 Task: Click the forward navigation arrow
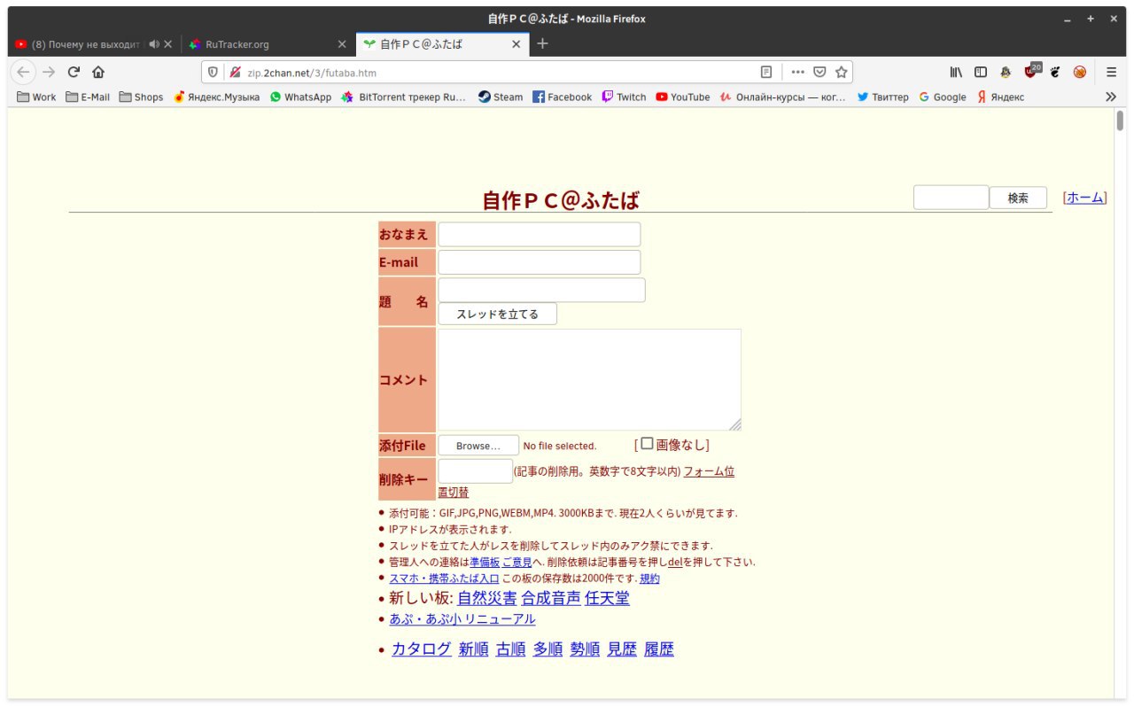point(49,72)
